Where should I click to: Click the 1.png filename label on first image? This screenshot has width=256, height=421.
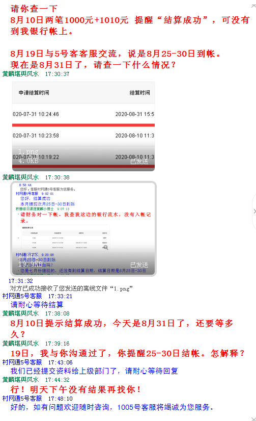tap(28, 152)
